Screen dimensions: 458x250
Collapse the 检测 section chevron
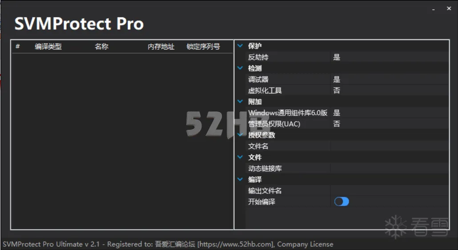pos(240,68)
